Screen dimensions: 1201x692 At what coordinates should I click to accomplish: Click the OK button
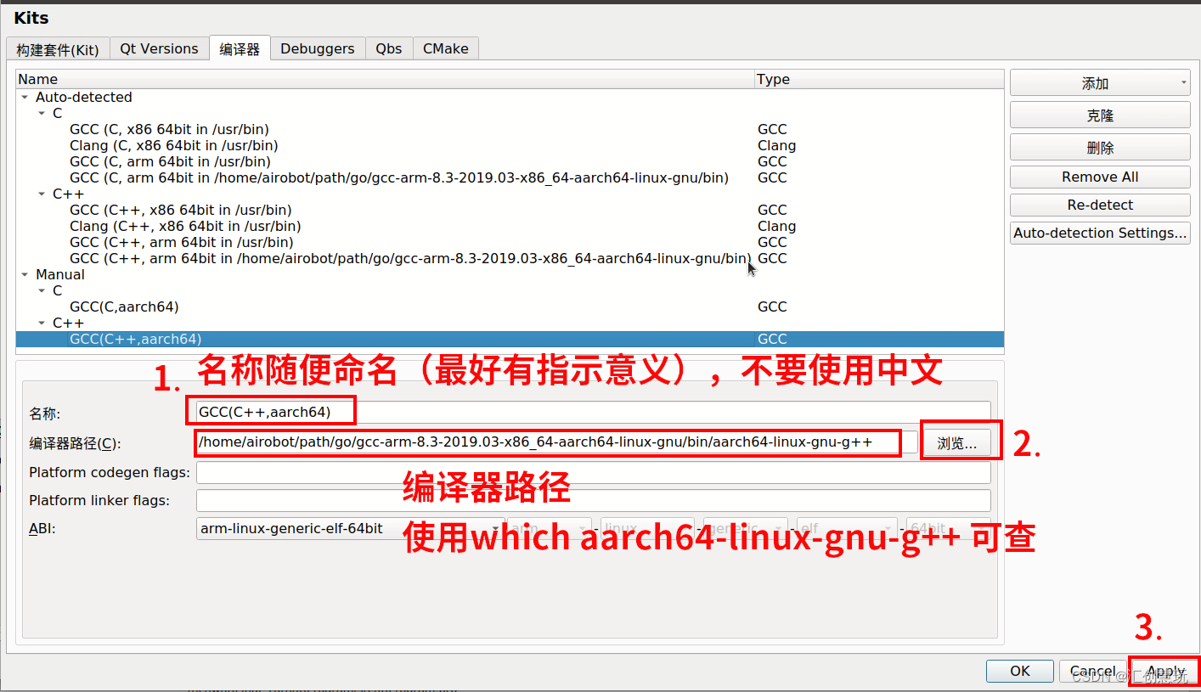(1020, 671)
